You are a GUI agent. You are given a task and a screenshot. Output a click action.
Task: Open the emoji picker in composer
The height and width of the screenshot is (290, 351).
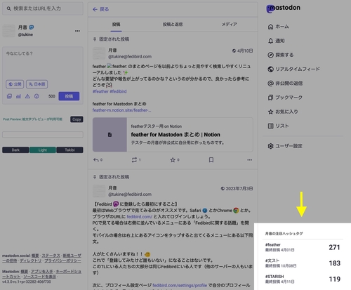[x=37, y=96]
